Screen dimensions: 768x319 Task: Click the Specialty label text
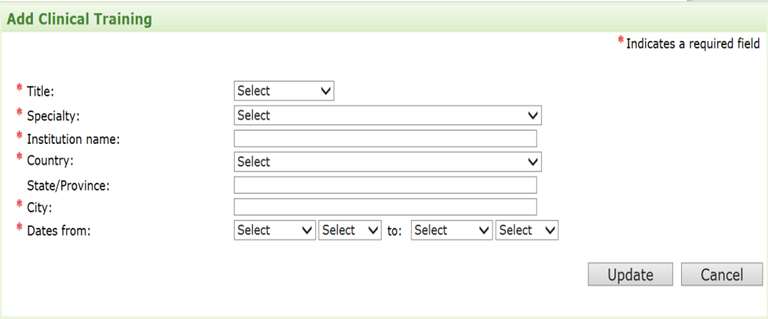(53, 116)
